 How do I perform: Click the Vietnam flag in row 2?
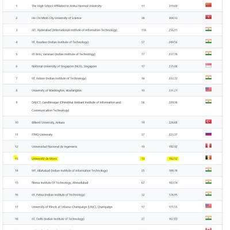tap(208, 17)
